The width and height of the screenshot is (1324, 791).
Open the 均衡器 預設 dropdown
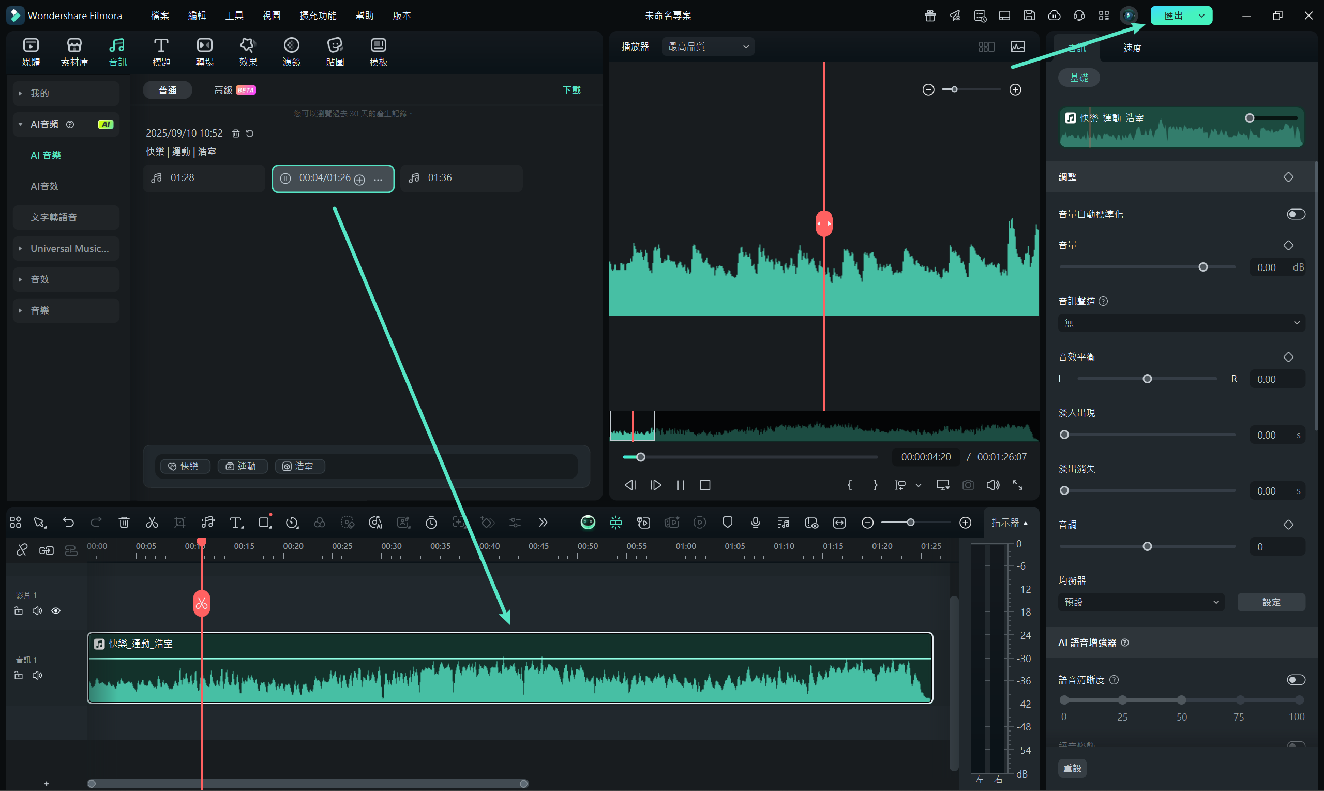pos(1141,602)
